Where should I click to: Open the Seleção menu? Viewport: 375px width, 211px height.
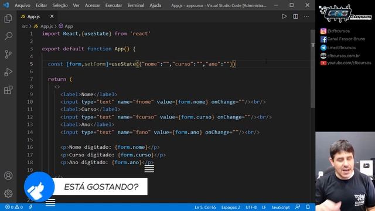click(x=60, y=5)
